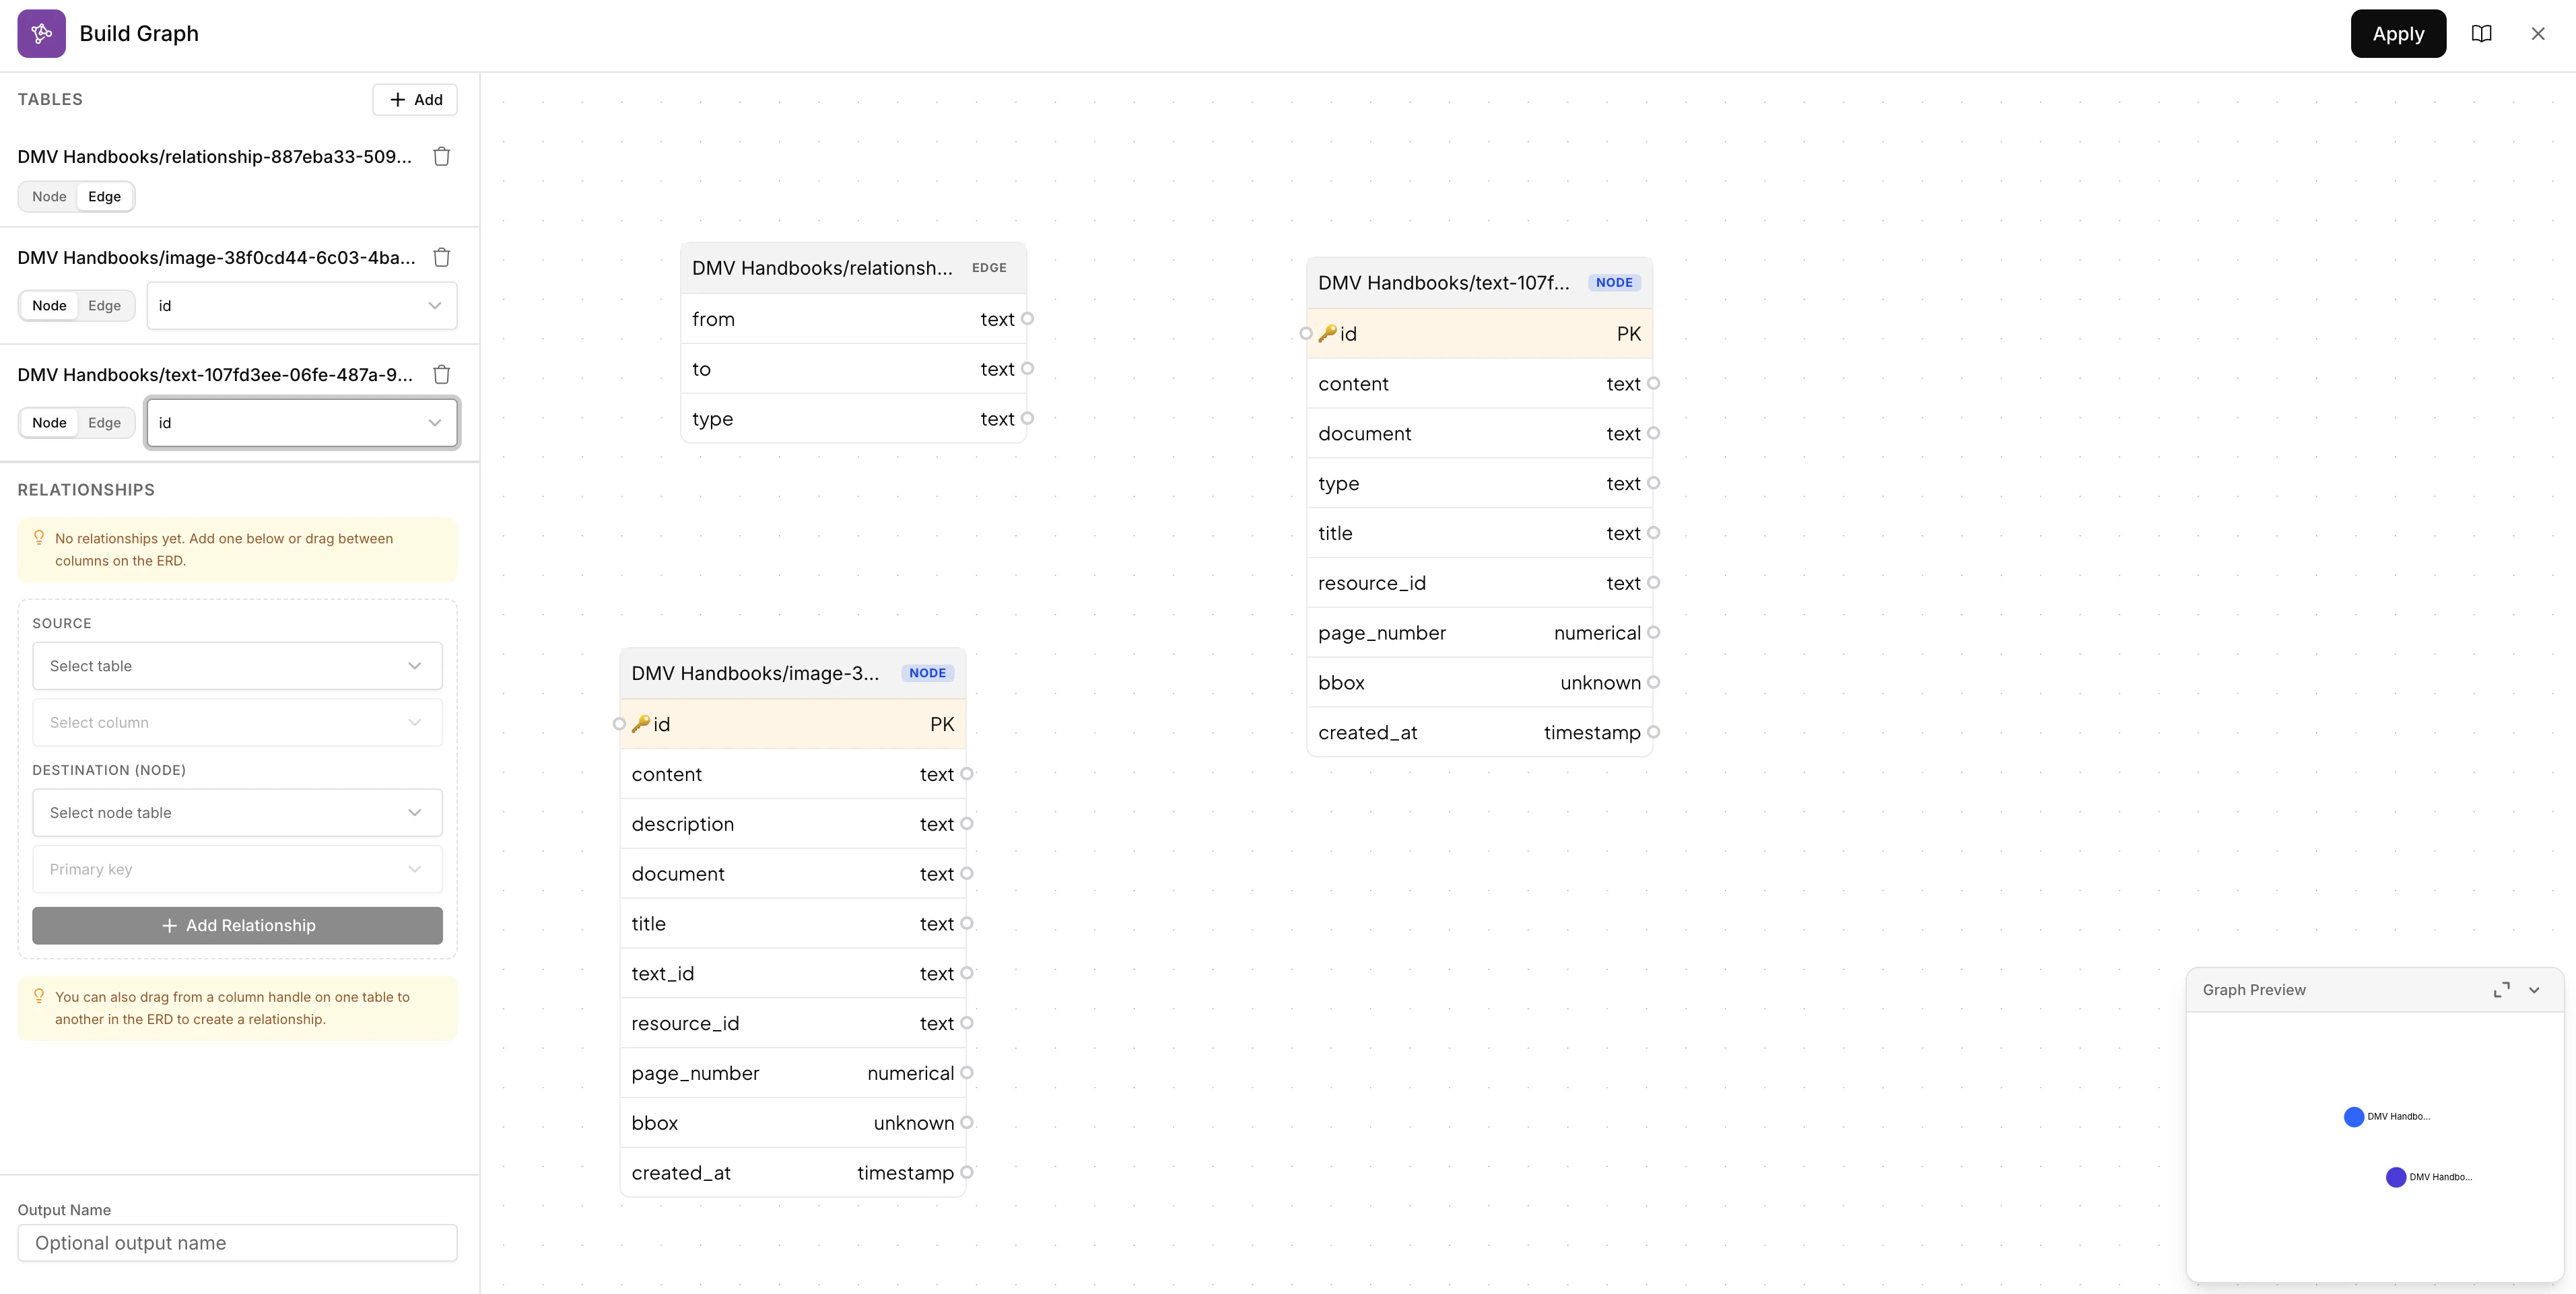This screenshot has height=1294, width=2576.
Task: Expand the Graph Preview to fullscreen
Action: (x=2501, y=989)
